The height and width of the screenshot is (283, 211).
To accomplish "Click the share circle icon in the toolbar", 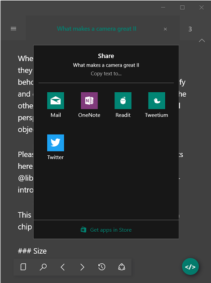I will 122,267.
